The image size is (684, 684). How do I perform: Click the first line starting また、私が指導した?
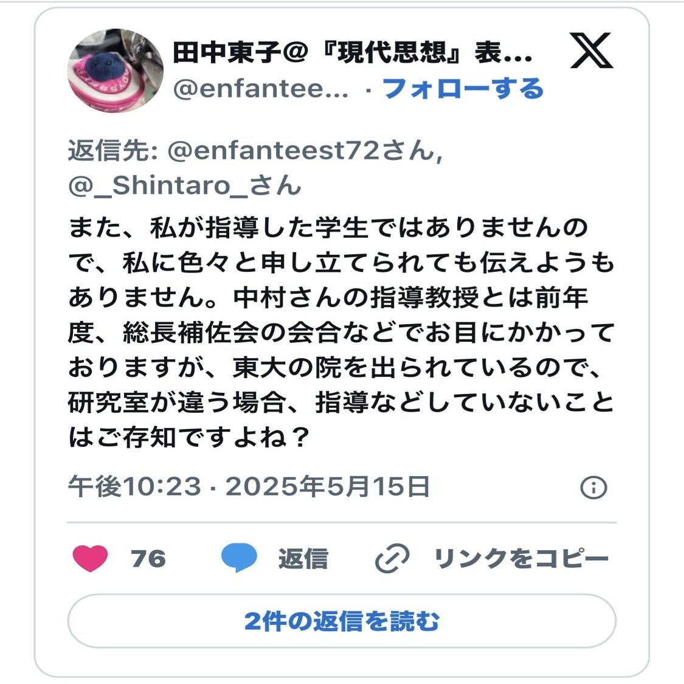coord(328,228)
